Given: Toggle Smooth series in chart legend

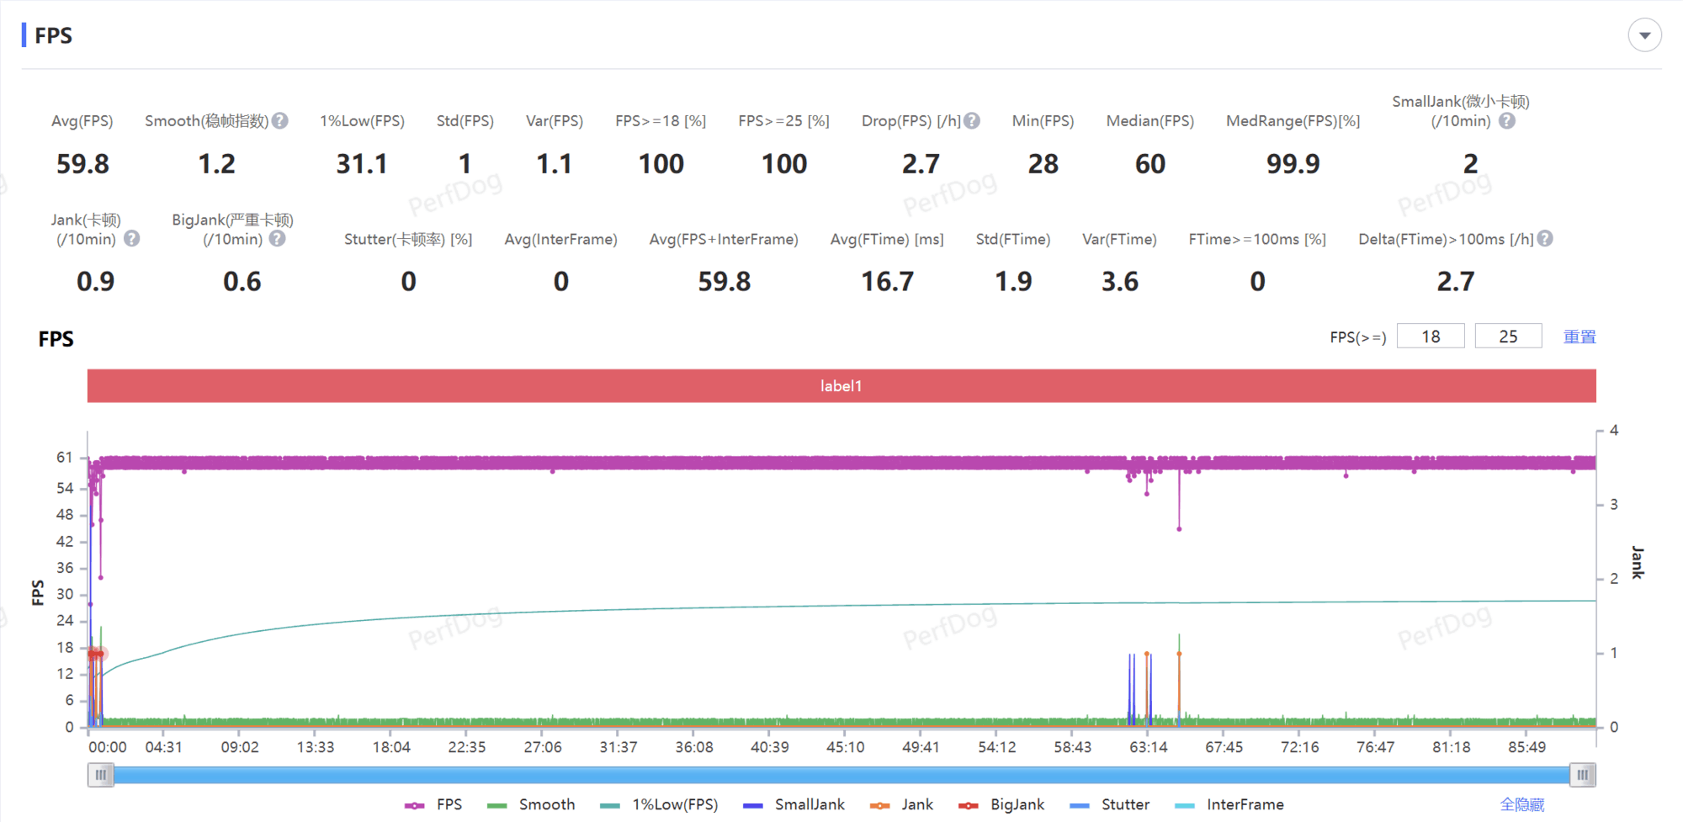Looking at the screenshot, I should pyautogui.click(x=532, y=805).
